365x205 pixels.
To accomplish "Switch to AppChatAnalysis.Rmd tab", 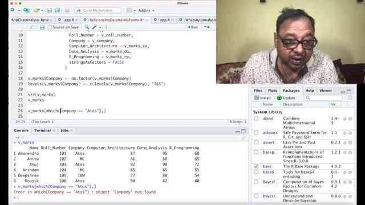I will [x=30, y=20].
